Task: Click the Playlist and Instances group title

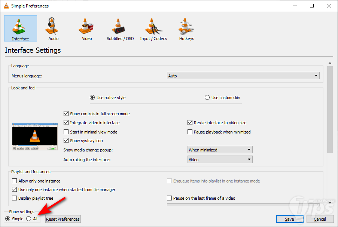Action: point(31,172)
